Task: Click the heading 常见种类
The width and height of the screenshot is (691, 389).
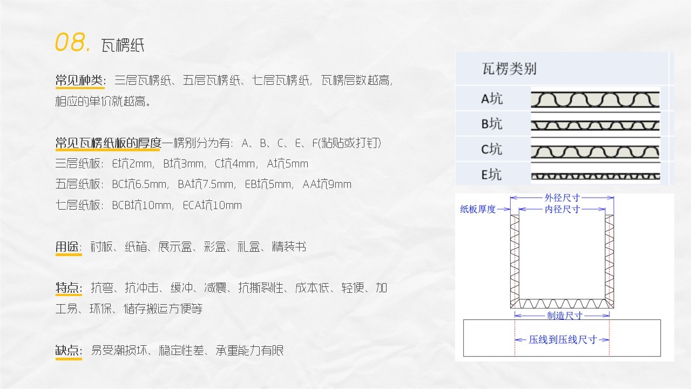Action: point(79,81)
